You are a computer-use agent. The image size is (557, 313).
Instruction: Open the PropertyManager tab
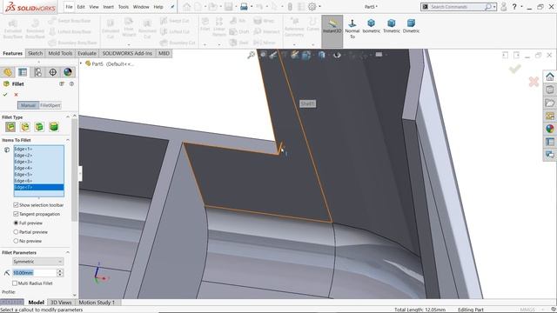coord(23,72)
